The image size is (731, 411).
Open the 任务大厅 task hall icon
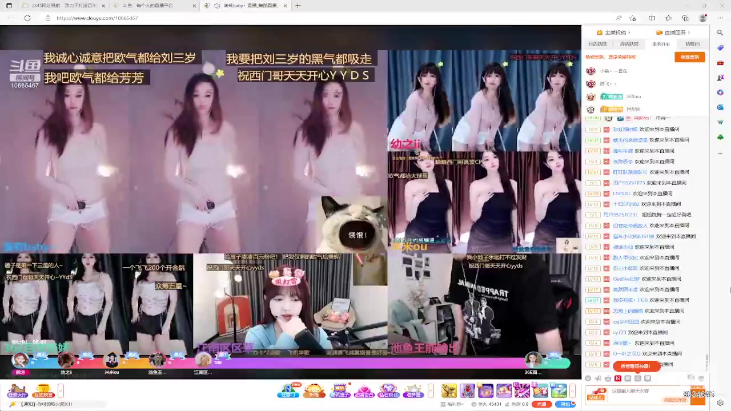point(17,391)
